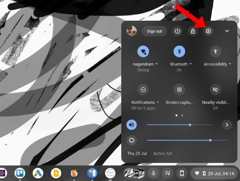Click the Wi-Fi icon in status tray
The image size is (240, 181).
click(x=197, y=174)
